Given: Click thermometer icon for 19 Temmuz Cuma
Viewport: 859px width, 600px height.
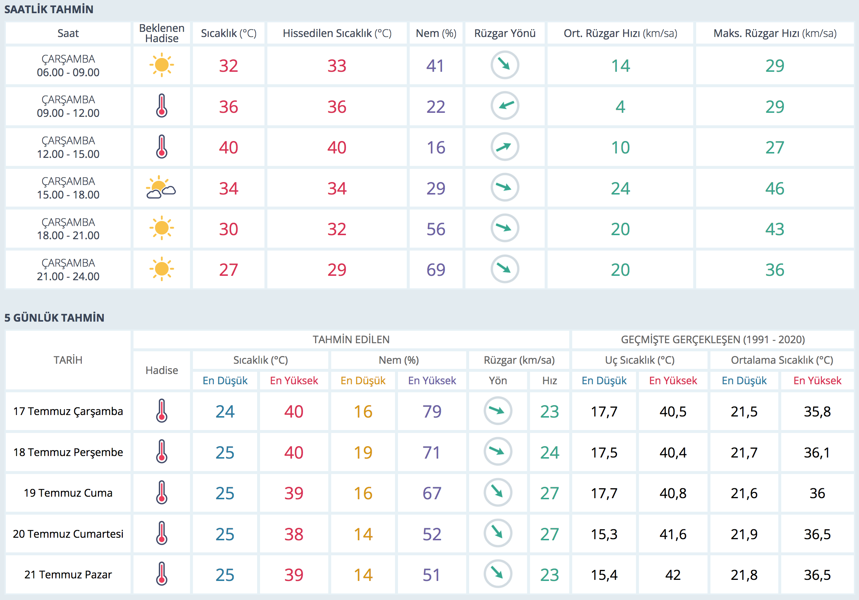Looking at the screenshot, I should pyautogui.click(x=161, y=492).
